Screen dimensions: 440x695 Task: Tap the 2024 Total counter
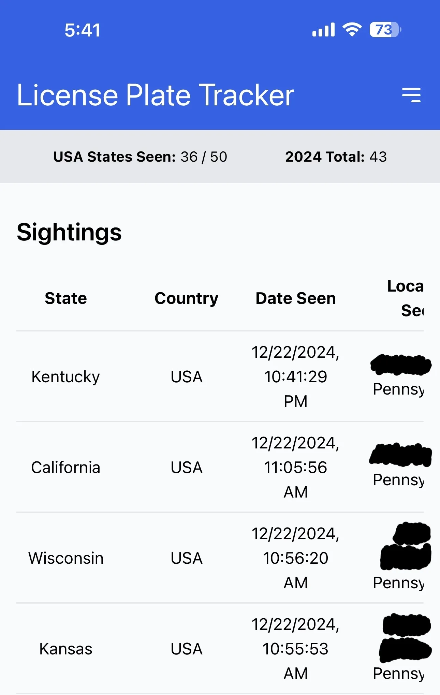click(x=336, y=157)
